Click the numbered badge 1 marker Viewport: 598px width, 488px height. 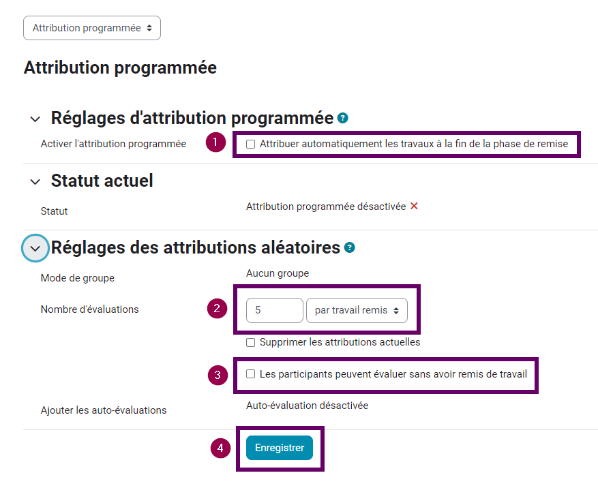[215, 142]
